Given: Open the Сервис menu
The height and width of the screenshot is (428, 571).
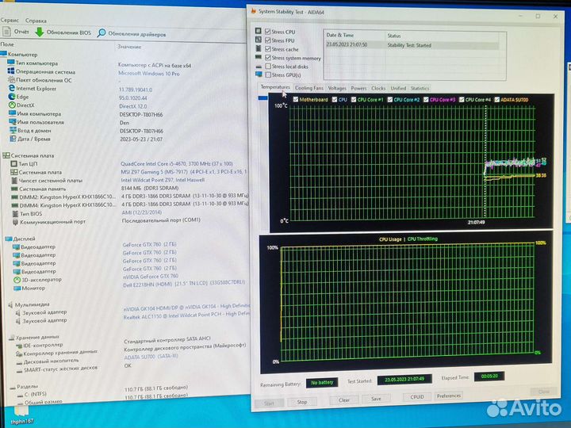Looking at the screenshot, I should coord(10,20).
